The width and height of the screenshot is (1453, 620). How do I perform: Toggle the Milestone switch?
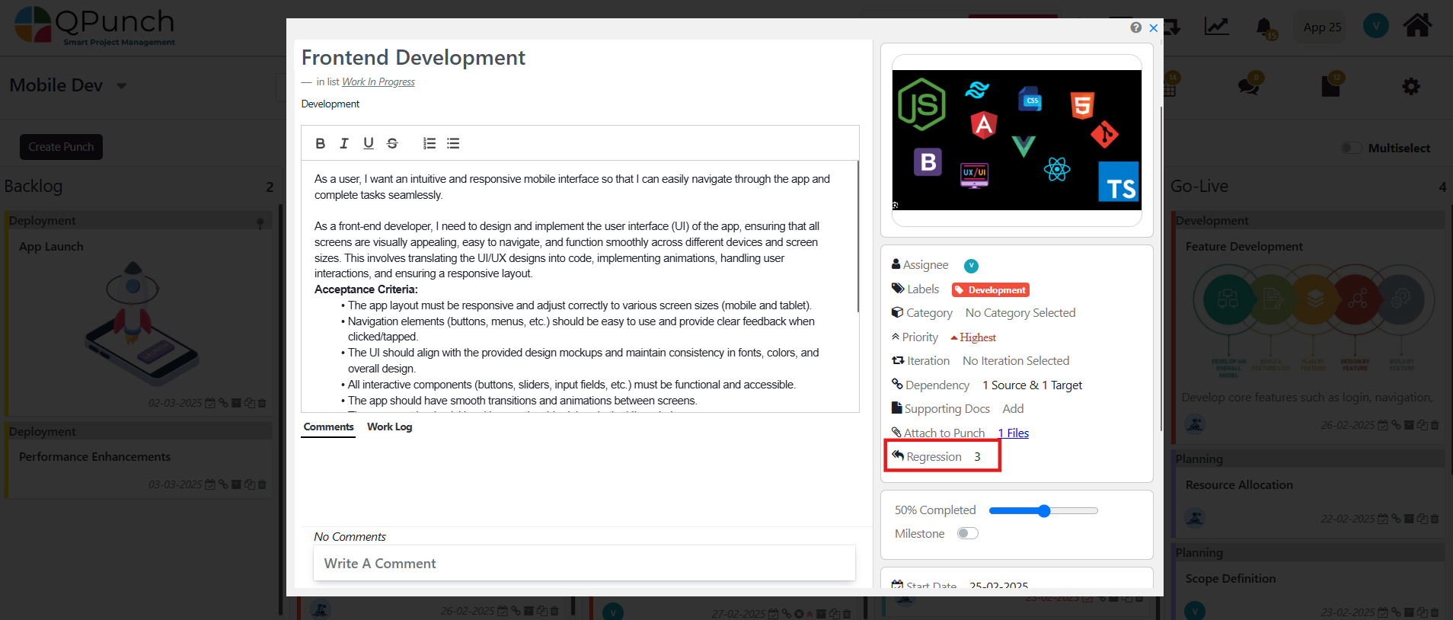pos(967,533)
